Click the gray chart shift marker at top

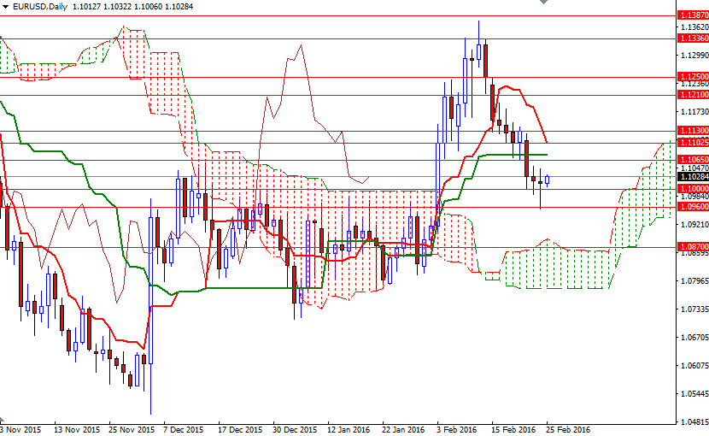point(543,2)
